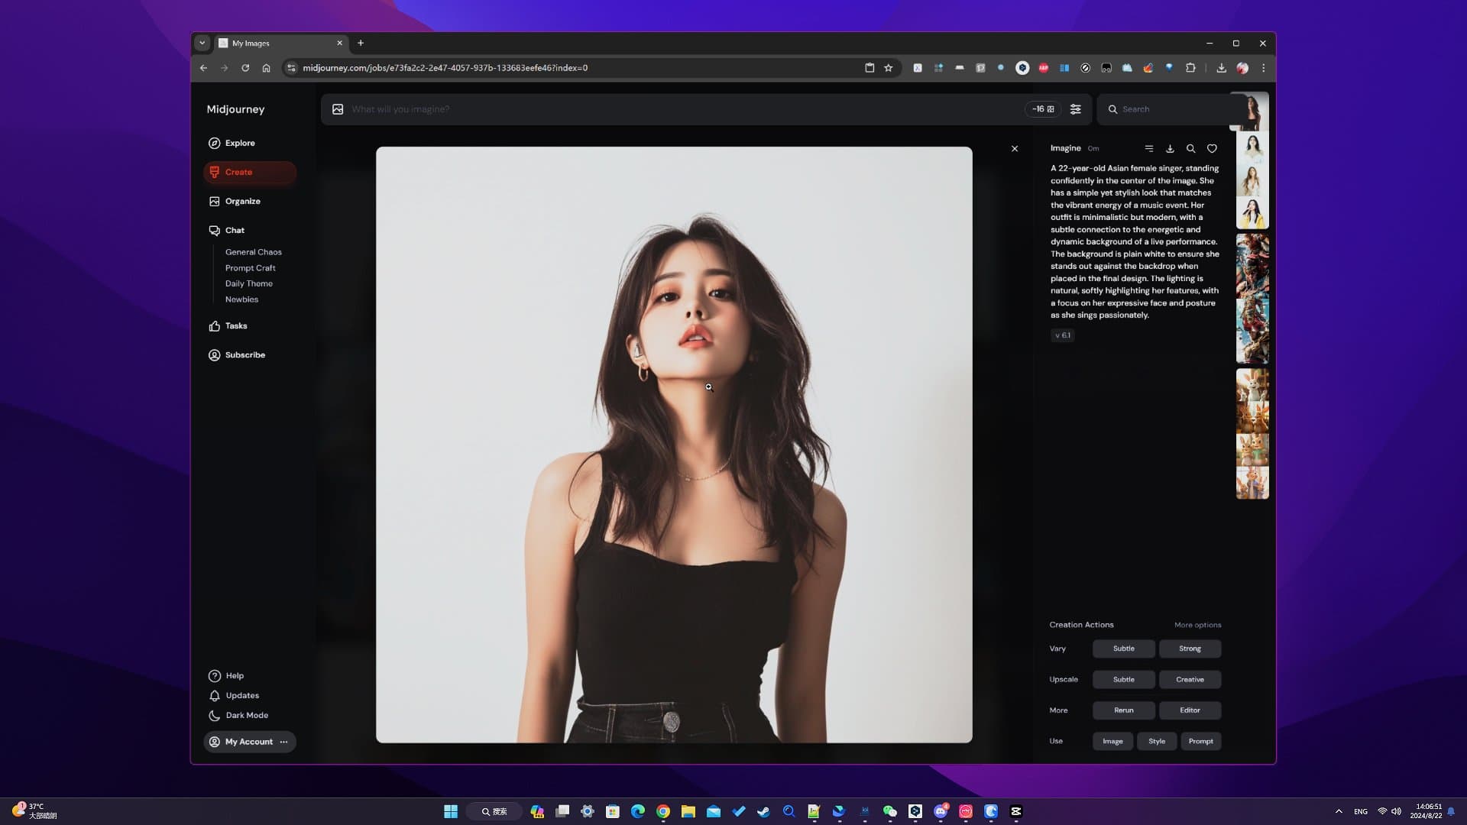Download the image using the download icon

[1170, 149]
